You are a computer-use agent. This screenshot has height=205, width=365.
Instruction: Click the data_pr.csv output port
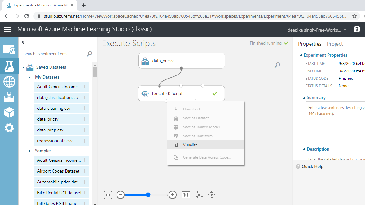click(x=181, y=68)
